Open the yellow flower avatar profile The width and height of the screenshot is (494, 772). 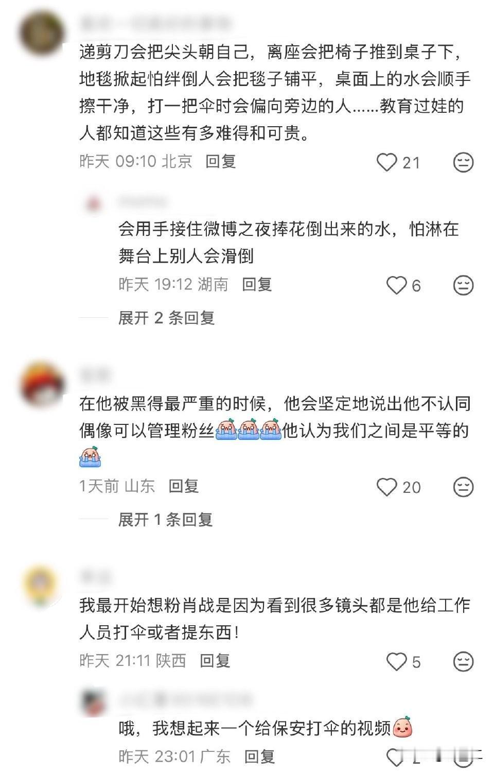(41, 586)
